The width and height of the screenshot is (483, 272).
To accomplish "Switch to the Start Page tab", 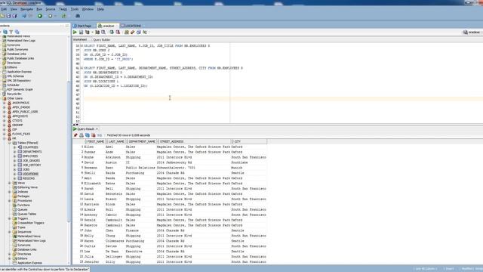I will (x=83, y=26).
